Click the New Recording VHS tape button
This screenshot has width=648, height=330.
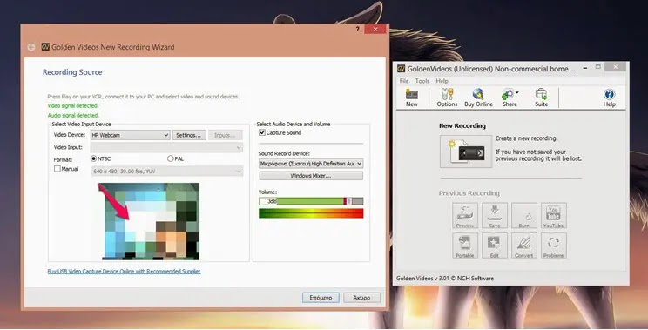(x=466, y=152)
